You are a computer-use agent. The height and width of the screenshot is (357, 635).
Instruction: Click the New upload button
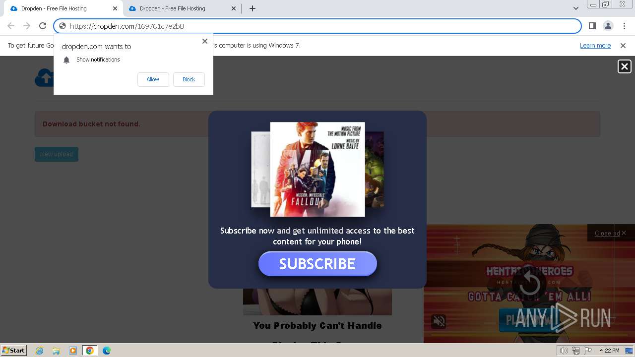tap(57, 154)
